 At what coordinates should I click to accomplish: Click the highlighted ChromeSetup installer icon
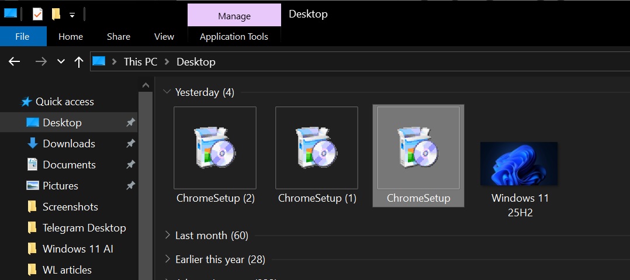tap(418, 147)
